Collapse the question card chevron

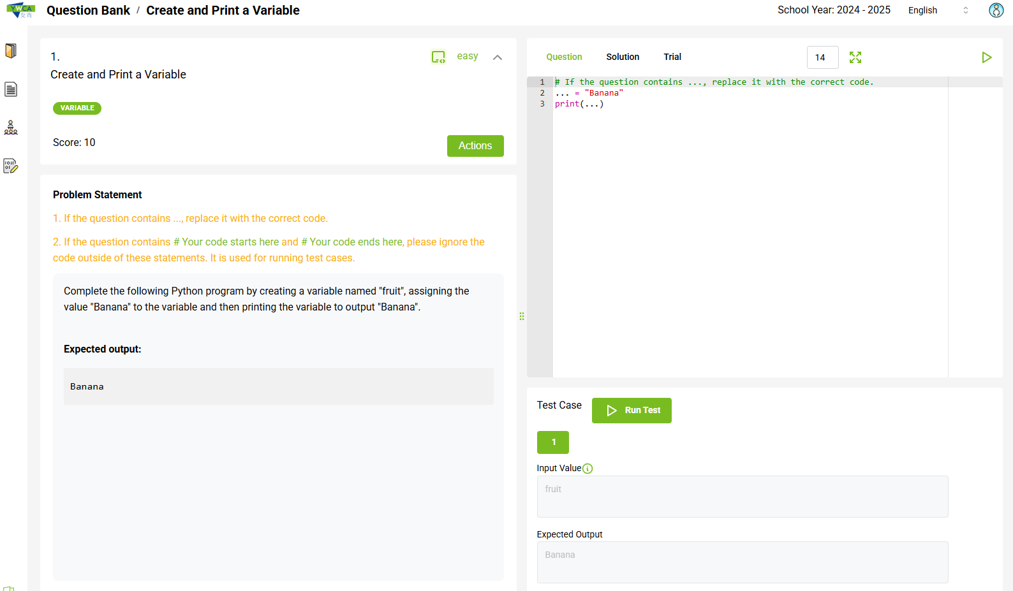(498, 57)
